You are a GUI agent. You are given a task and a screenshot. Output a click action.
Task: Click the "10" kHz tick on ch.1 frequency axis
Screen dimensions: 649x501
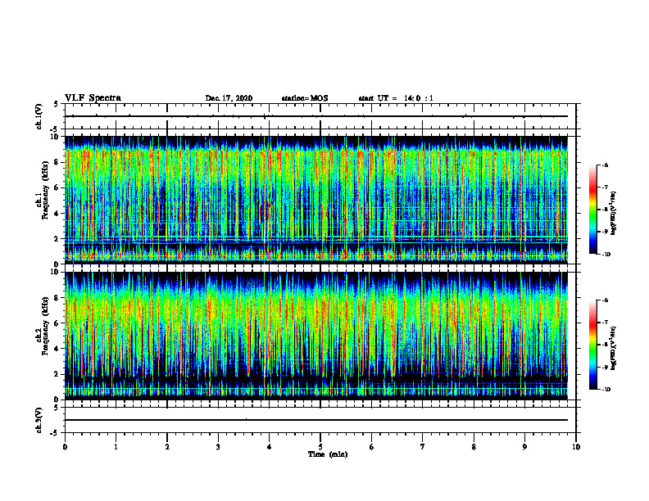tap(57, 137)
